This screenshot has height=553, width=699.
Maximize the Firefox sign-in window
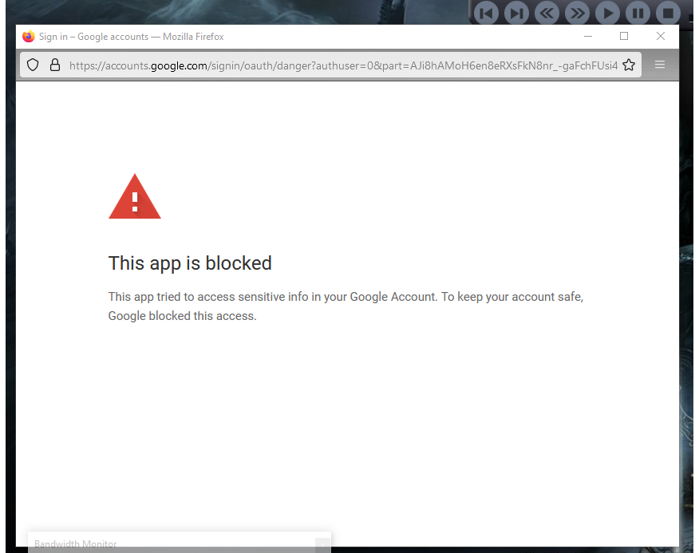[x=624, y=37]
